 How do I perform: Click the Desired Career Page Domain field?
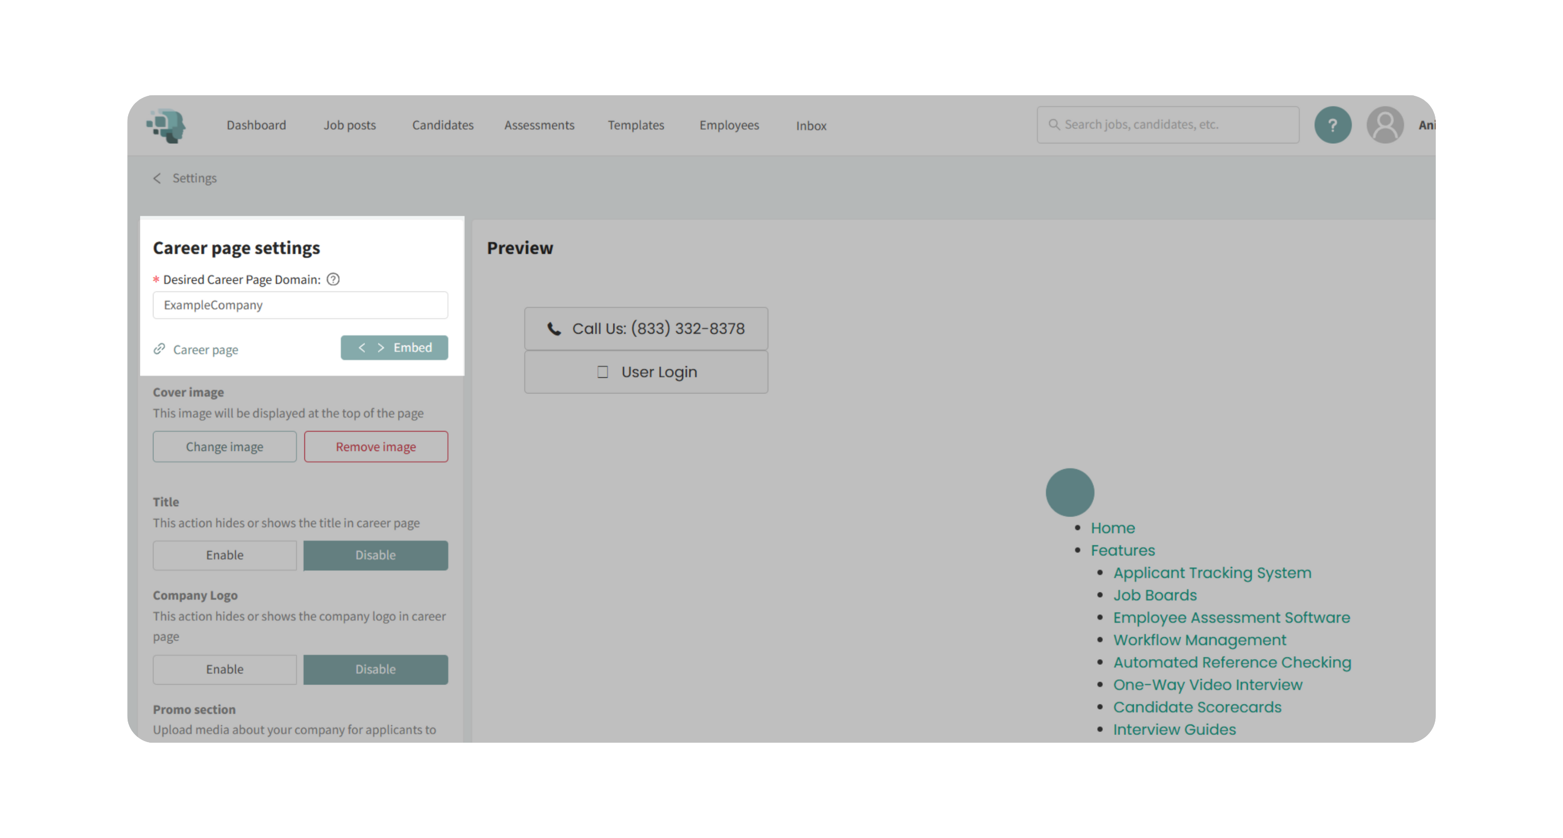click(300, 305)
